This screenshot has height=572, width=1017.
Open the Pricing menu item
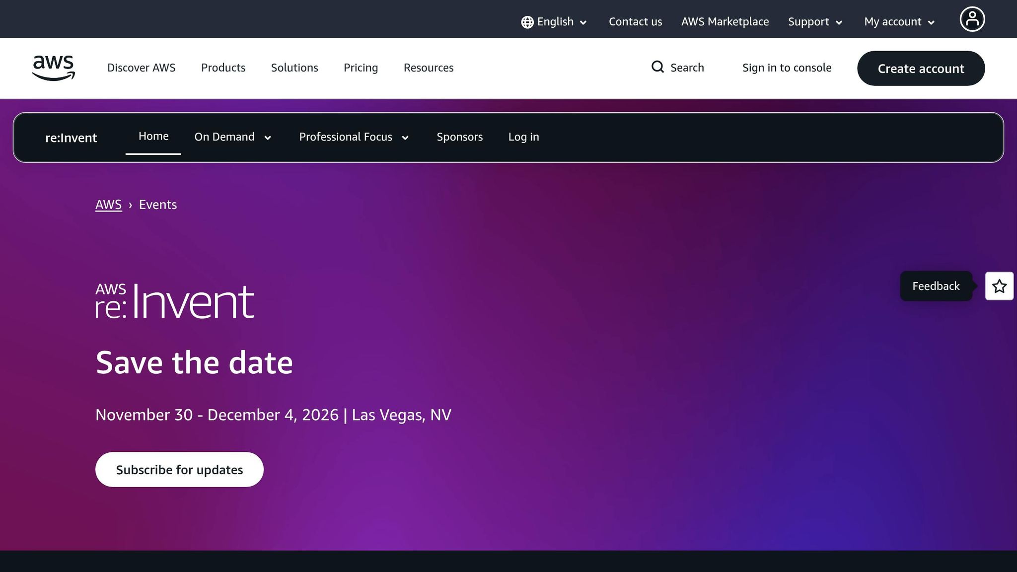tap(361, 68)
